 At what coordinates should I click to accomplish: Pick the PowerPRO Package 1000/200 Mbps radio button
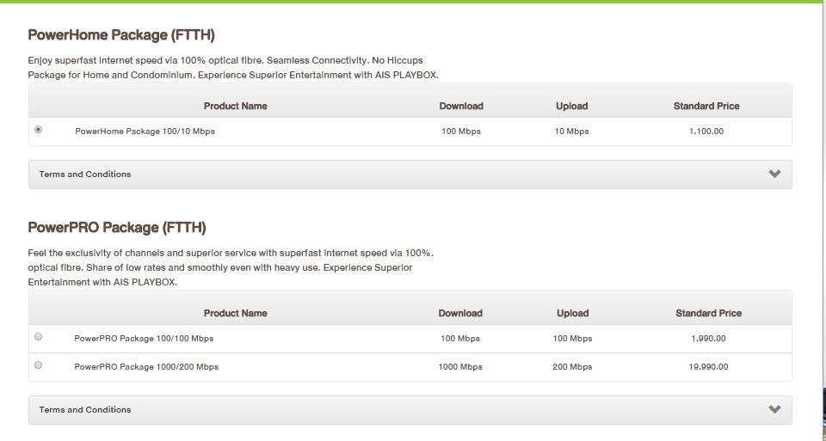tap(39, 365)
